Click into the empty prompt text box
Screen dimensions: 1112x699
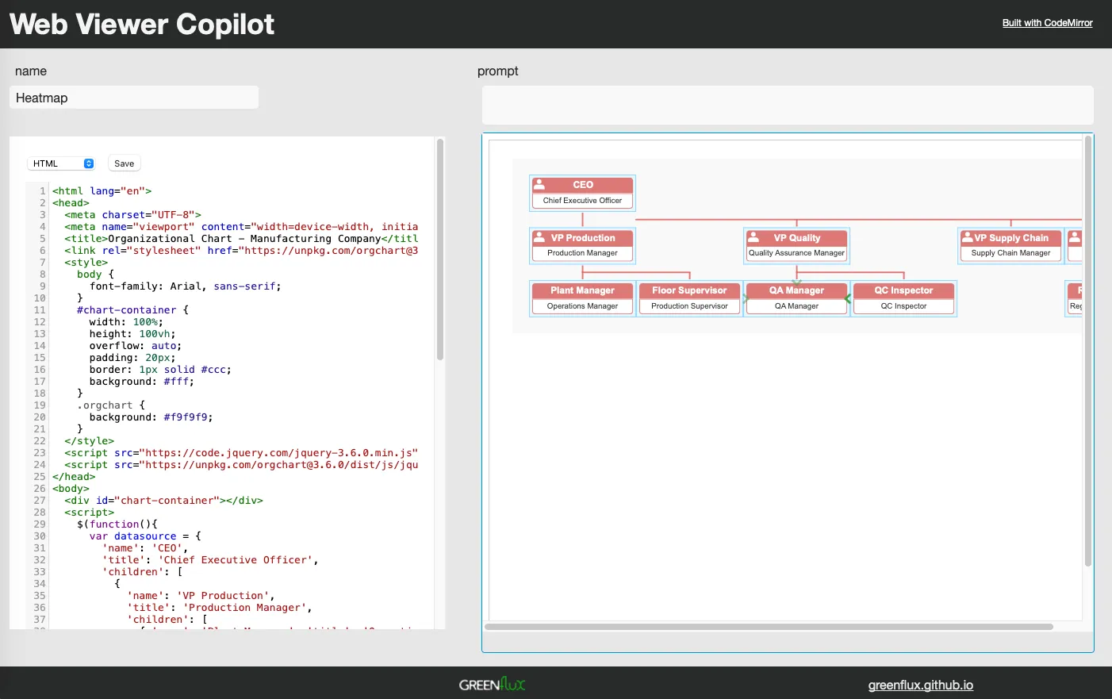pyautogui.click(x=787, y=105)
